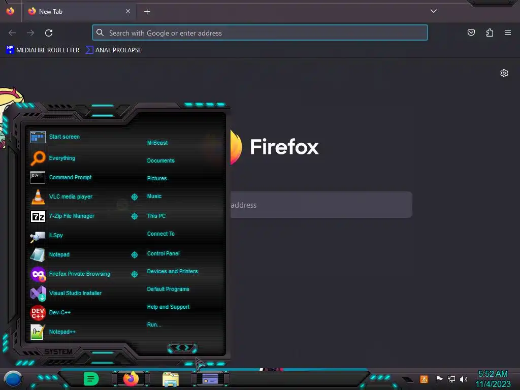Focus the Firefox address bar
Screen dimensions: 520x390
(260, 33)
